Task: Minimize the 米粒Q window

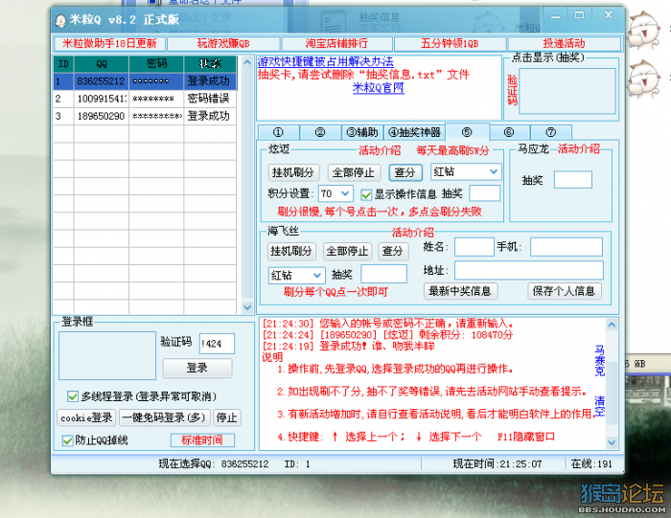Action: 555,16
